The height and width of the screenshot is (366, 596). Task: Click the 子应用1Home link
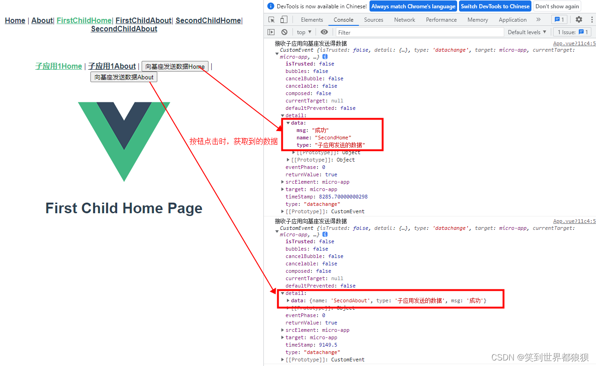click(x=59, y=66)
